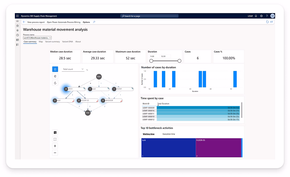Sort by the Total Duration column header
The image size is (290, 177).
pos(163,104)
